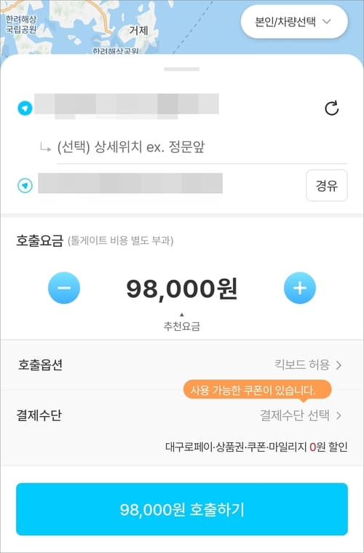Tap the destination location marker icon
Viewport: 364px width, 553px height.
click(25, 186)
